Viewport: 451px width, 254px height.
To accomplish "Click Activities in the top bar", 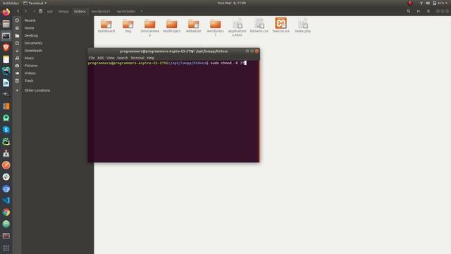I will [x=11, y=3].
